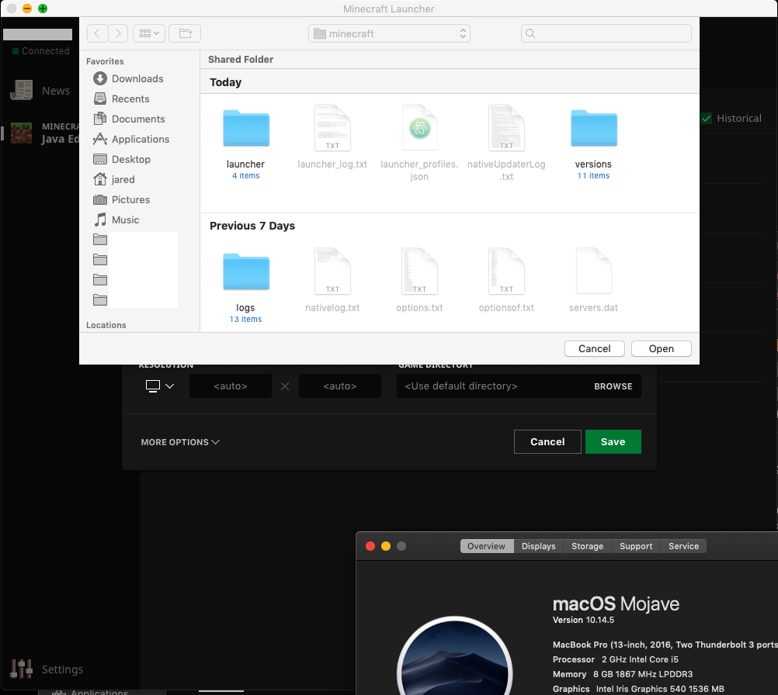Click the resolution height auto field
The height and width of the screenshot is (695, 778).
click(x=340, y=386)
